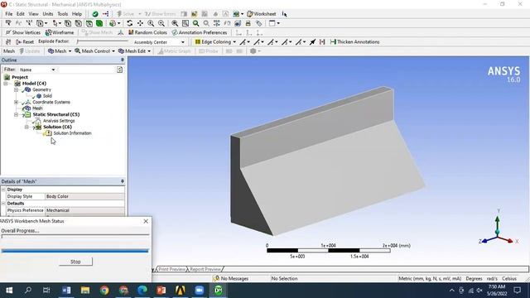Click the Set ISO view icon
This screenshot has width=530, height=298.
[217, 23]
